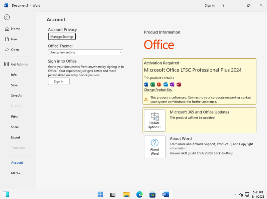The width and height of the screenshot is (267, 199).
Task: Click the Manage Settings button
Action: [x=62, y=37]
